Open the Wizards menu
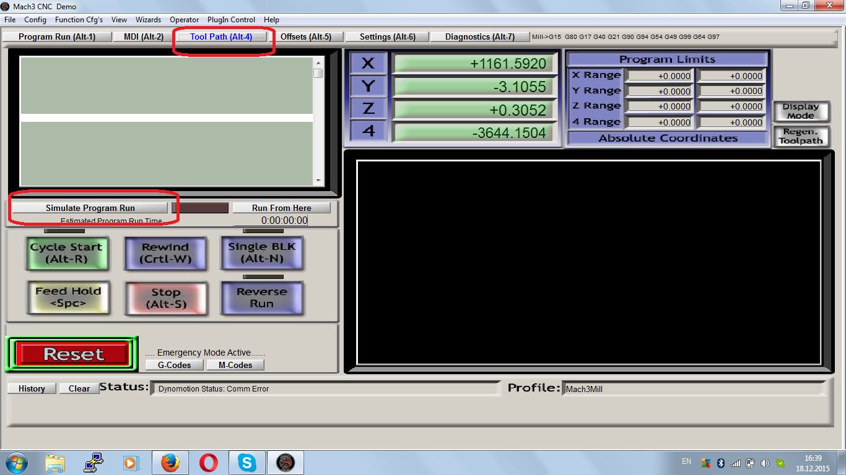 148,20
